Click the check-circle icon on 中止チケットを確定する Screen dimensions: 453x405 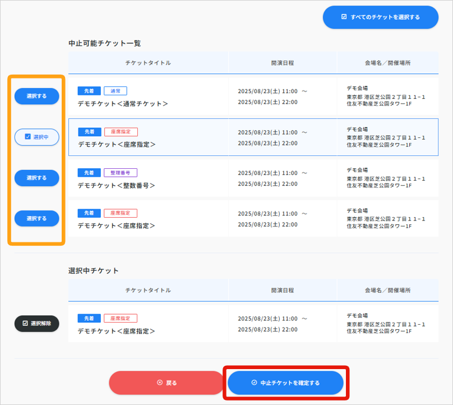pyautogui.click(x=254, y=383)
